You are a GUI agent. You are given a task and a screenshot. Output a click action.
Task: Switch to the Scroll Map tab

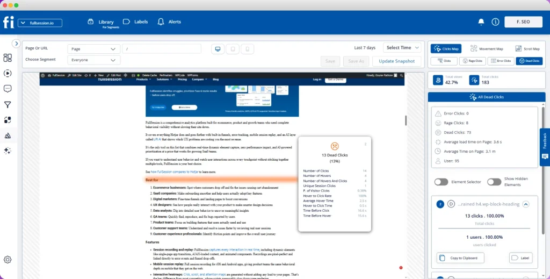(527, 49)
